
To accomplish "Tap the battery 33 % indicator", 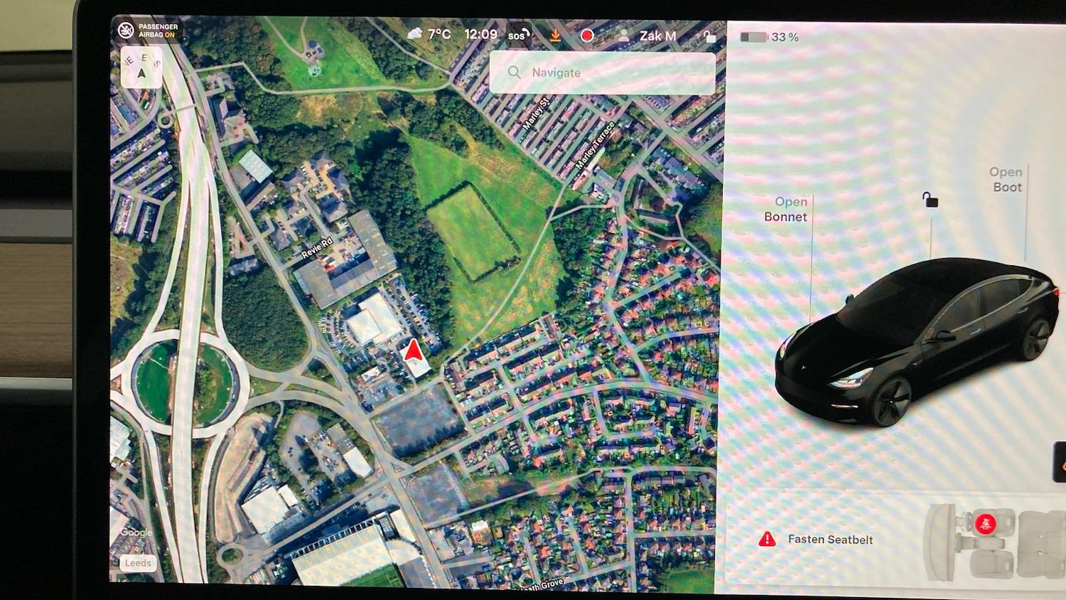I will [x=770, y=37].
